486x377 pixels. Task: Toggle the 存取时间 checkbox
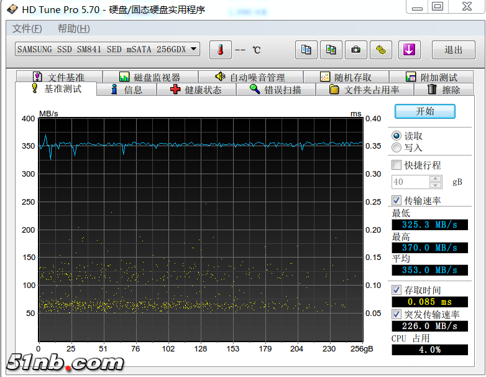397,290
